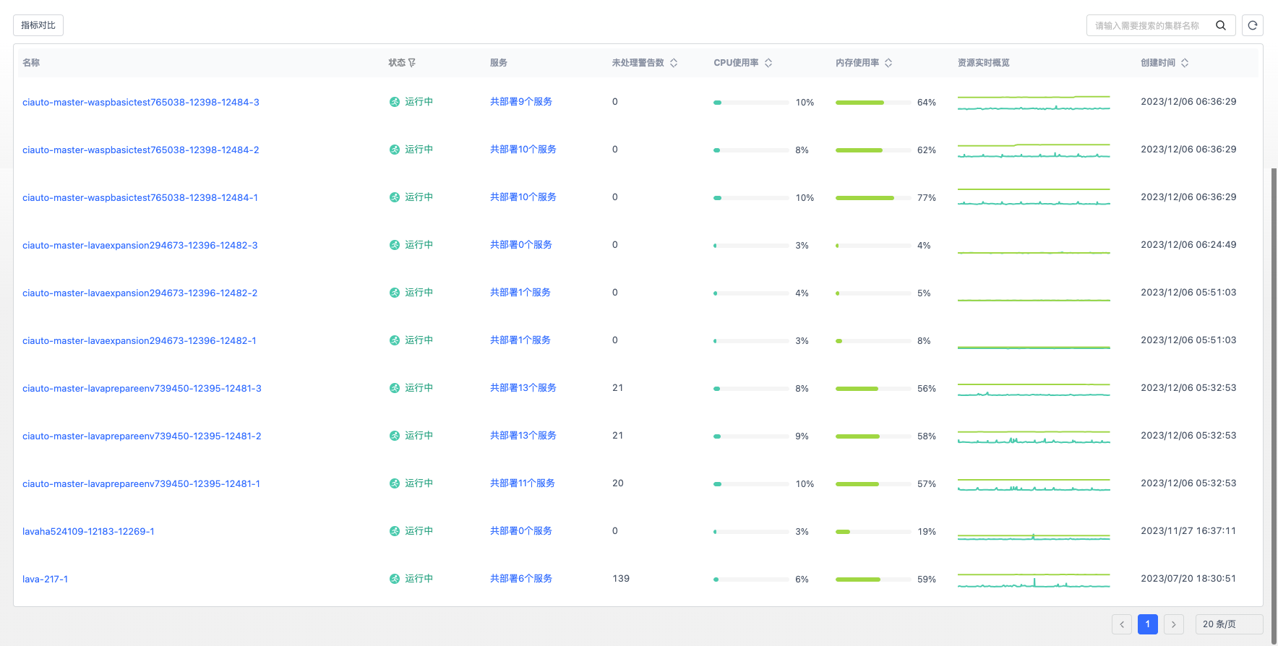1278x646 pixels.
Task: Open cluster ciauto-master-lavaexpansion294673-12396-12482-1
Action: [140, 340]
